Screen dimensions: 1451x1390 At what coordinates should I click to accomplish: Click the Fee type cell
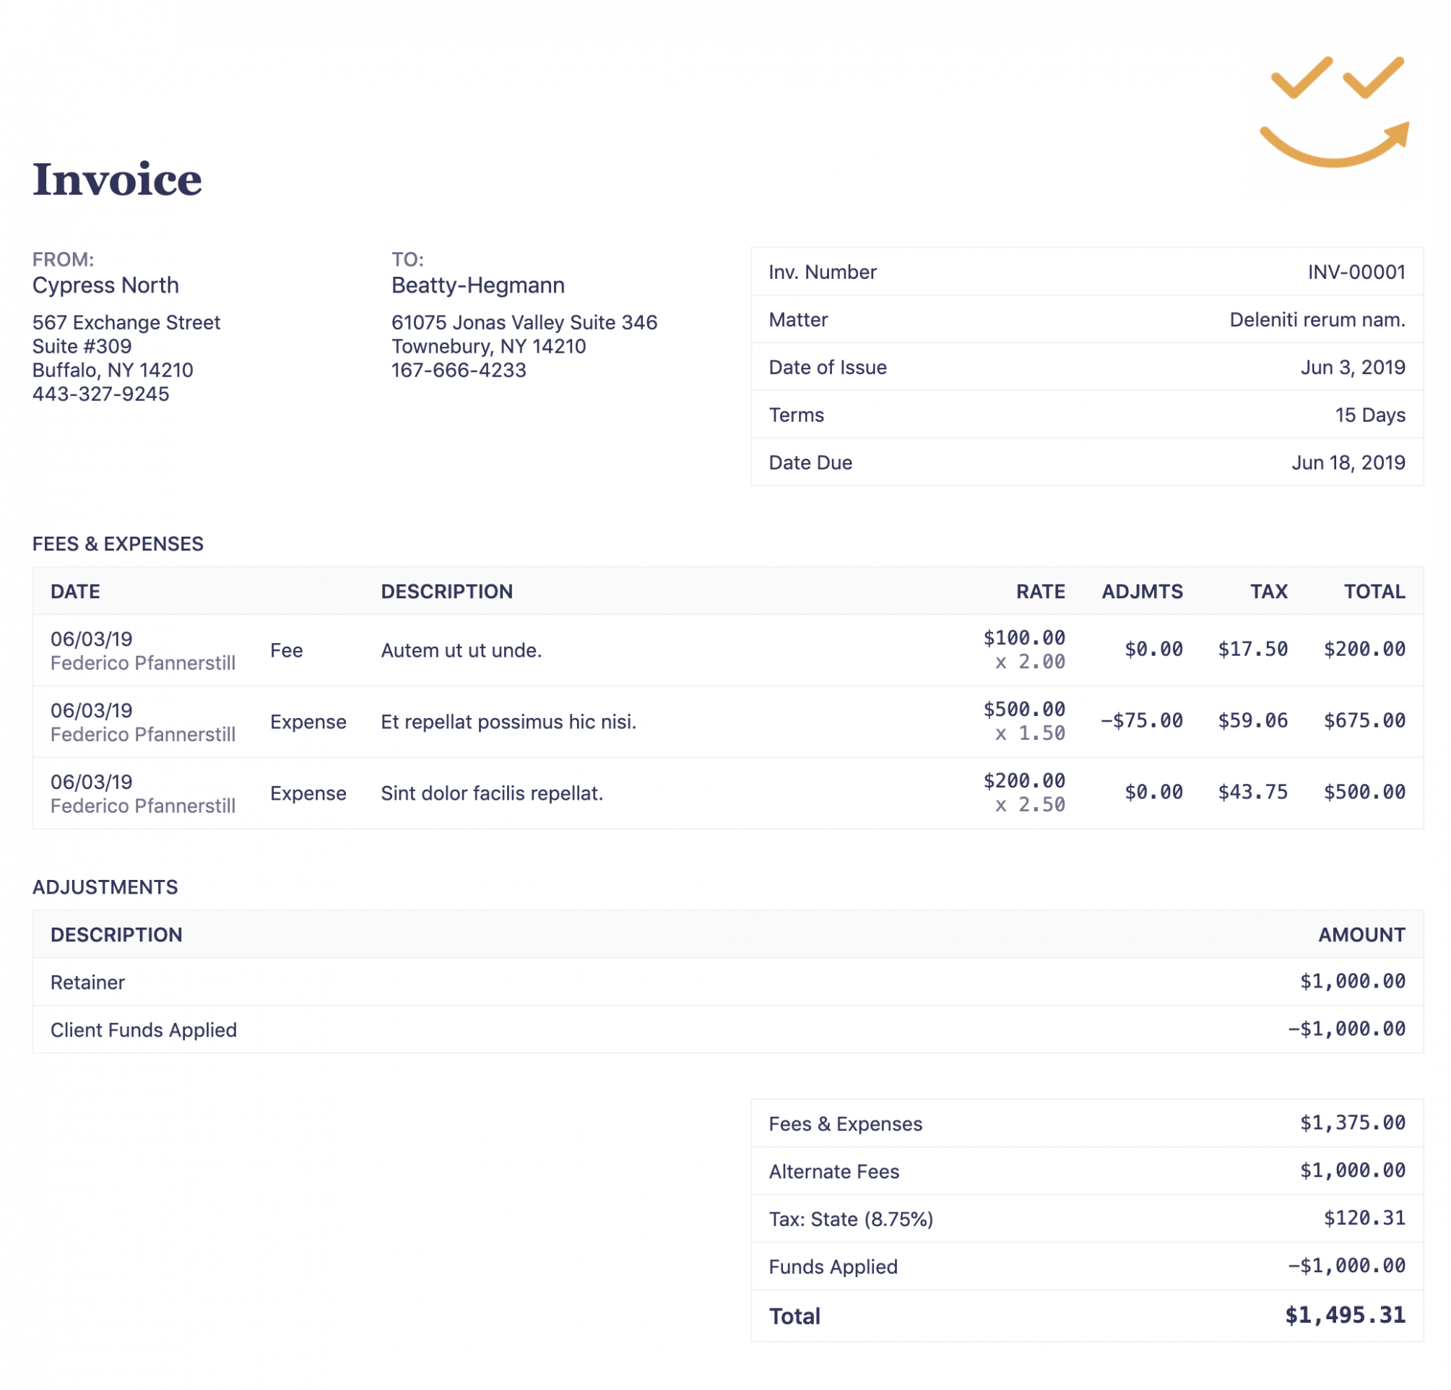click(x=287, y=650)
